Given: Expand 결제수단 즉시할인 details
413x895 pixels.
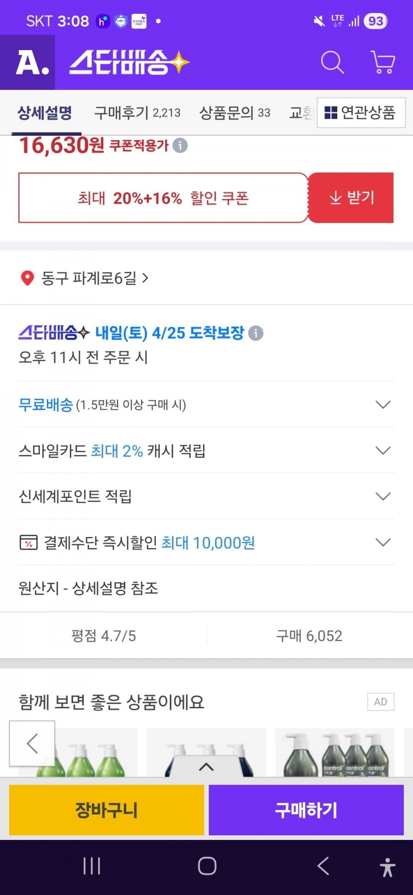Looking at the screenshot, I should 383,542.
